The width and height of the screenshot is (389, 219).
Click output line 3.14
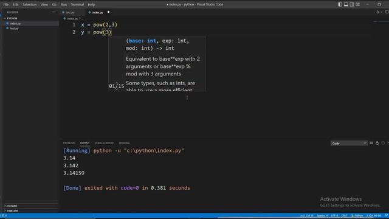click(x=69, y=158)
